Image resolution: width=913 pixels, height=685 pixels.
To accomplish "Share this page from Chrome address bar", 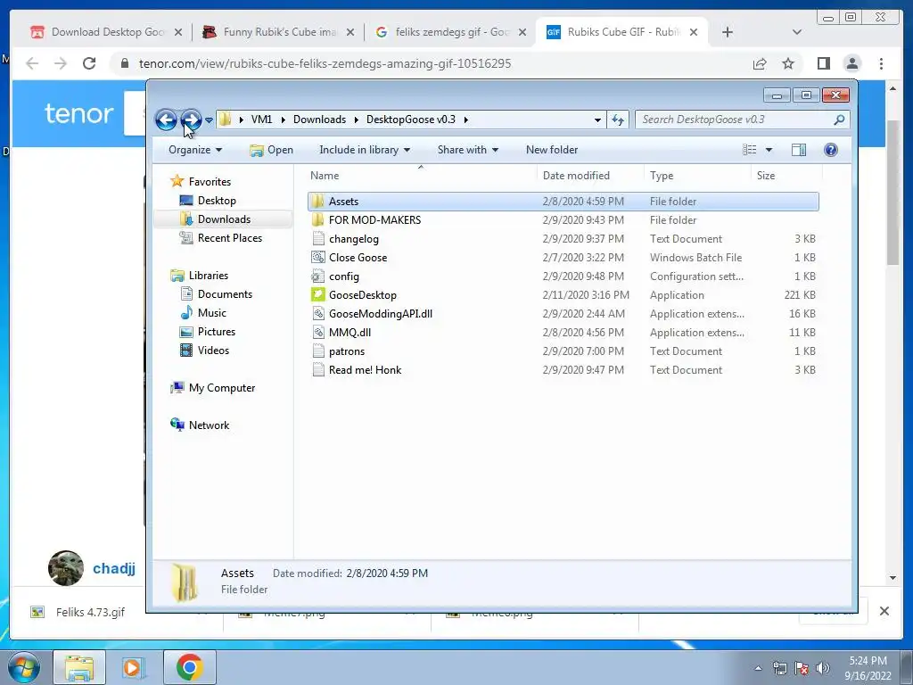I will coord(760,63).
